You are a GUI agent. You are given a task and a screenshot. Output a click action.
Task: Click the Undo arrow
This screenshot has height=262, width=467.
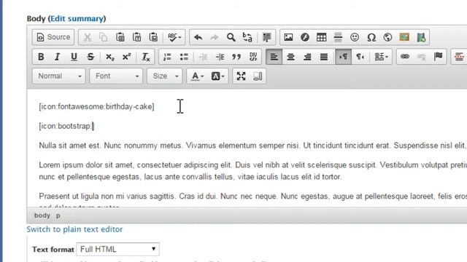198,37
